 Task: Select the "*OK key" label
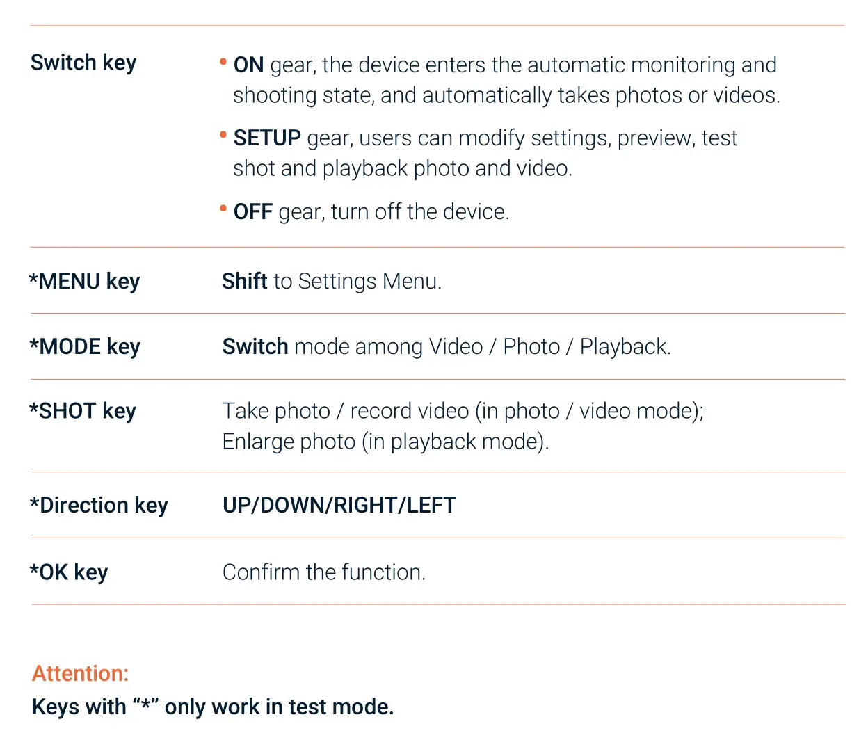(x=69, y=572)
